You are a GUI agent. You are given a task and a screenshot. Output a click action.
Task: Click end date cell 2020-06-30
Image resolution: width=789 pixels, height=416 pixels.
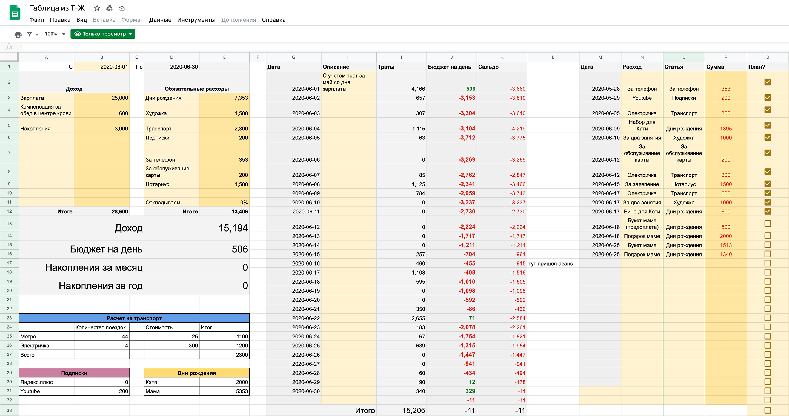pyautogui.click(x=171, y=67)
